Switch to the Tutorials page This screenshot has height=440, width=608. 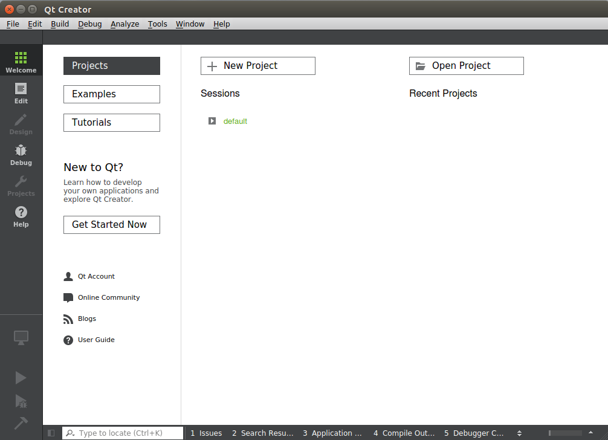pyautogui.click(x=112, y=123)
